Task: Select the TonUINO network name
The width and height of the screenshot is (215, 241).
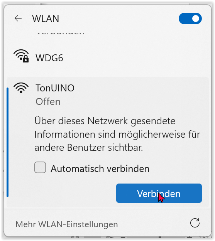Action: 55,88
